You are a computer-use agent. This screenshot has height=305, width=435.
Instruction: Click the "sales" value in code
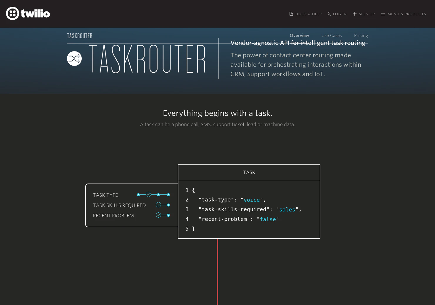coord(287,210)
